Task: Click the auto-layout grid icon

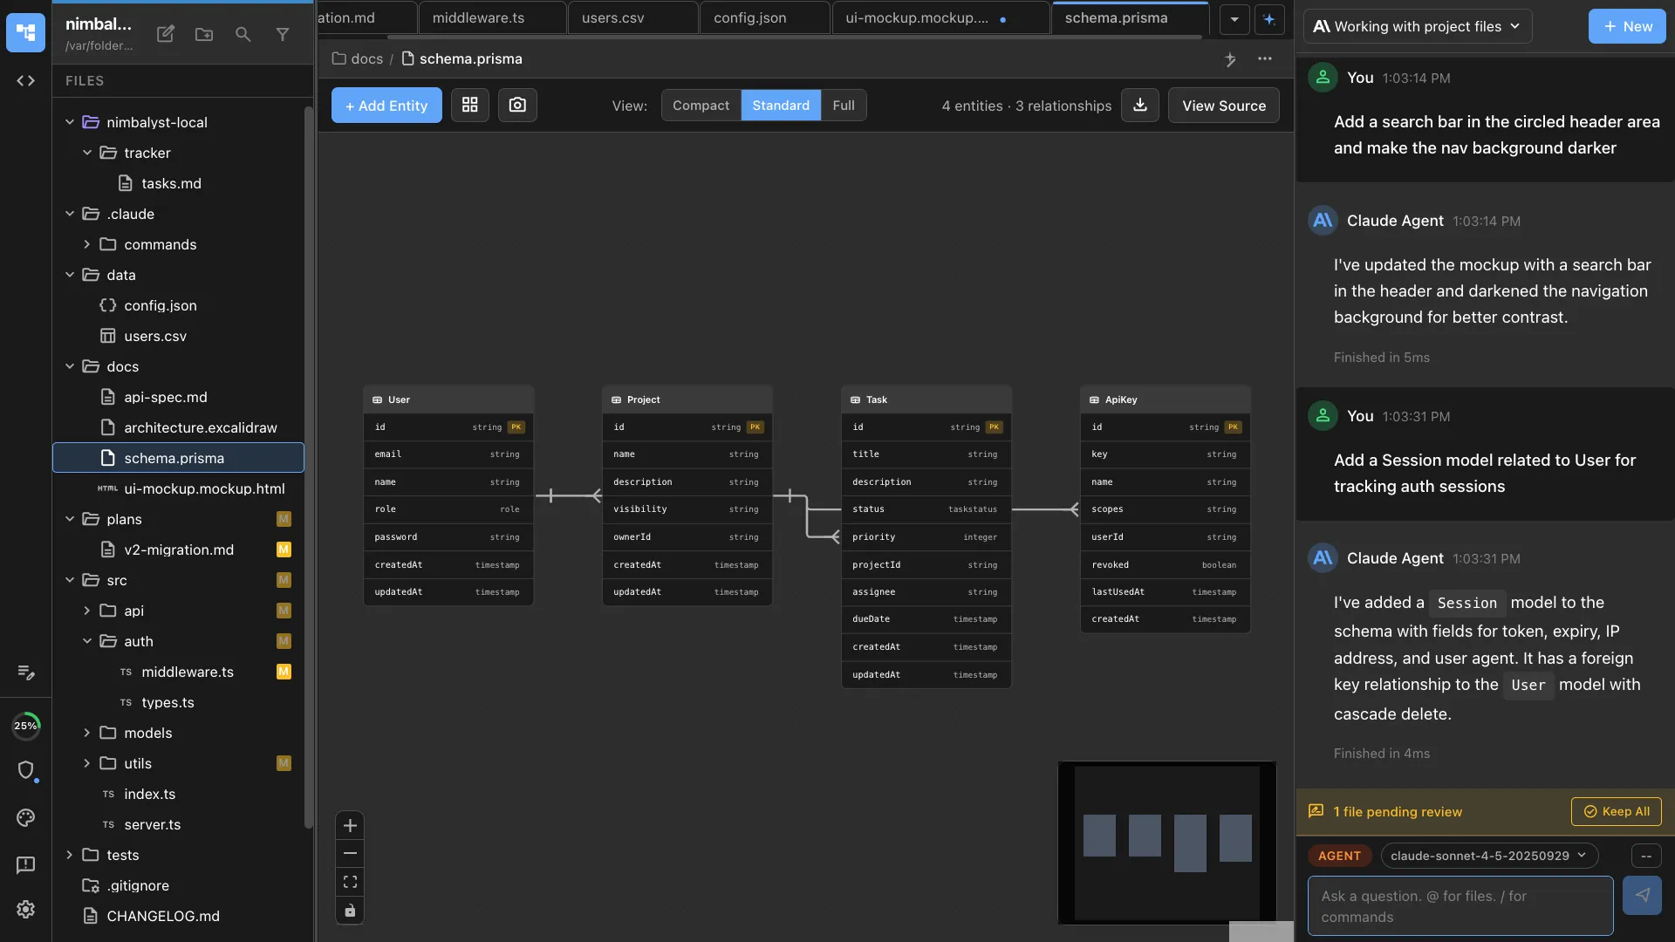Action: point(469,106)
